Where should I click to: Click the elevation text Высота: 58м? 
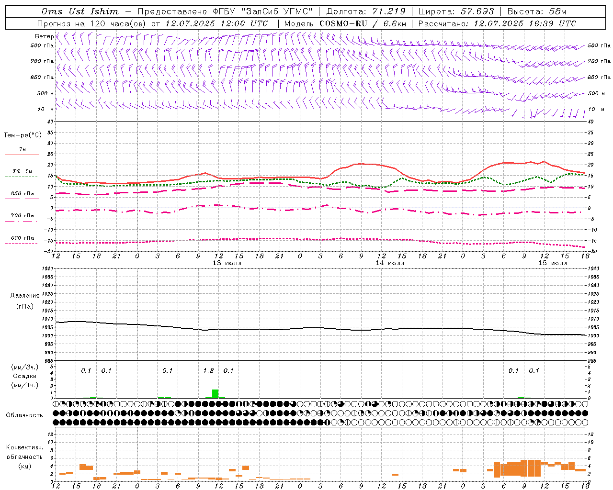pyautogui.click(x=536, y=11)
